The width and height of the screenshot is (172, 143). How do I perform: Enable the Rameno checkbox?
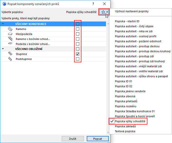coord(77,29)
